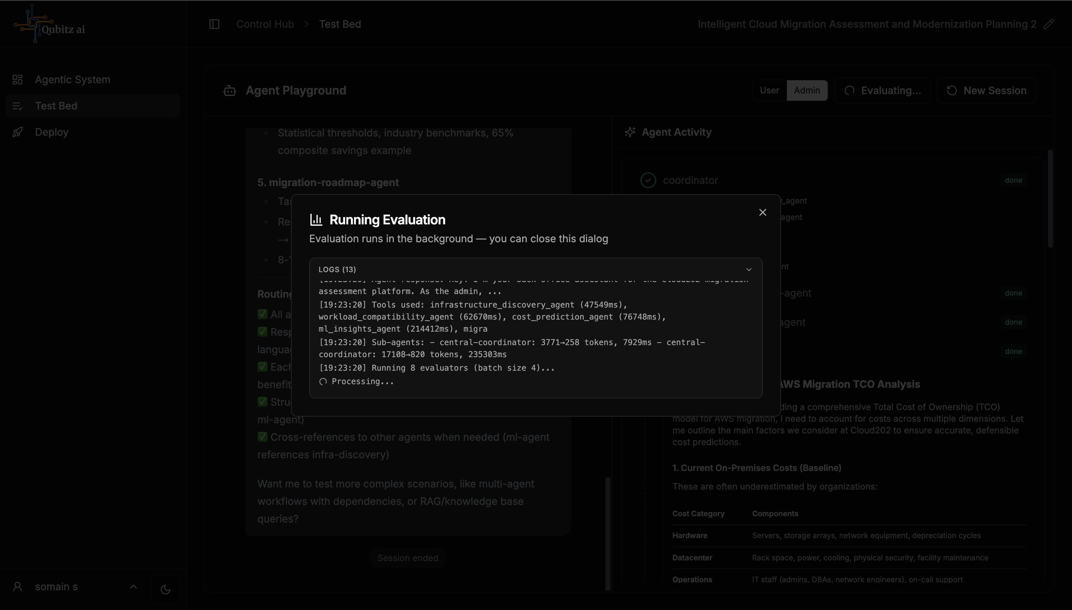
Task: Collapse the LOGS (13) section chevron
Action: coord(749,269)
